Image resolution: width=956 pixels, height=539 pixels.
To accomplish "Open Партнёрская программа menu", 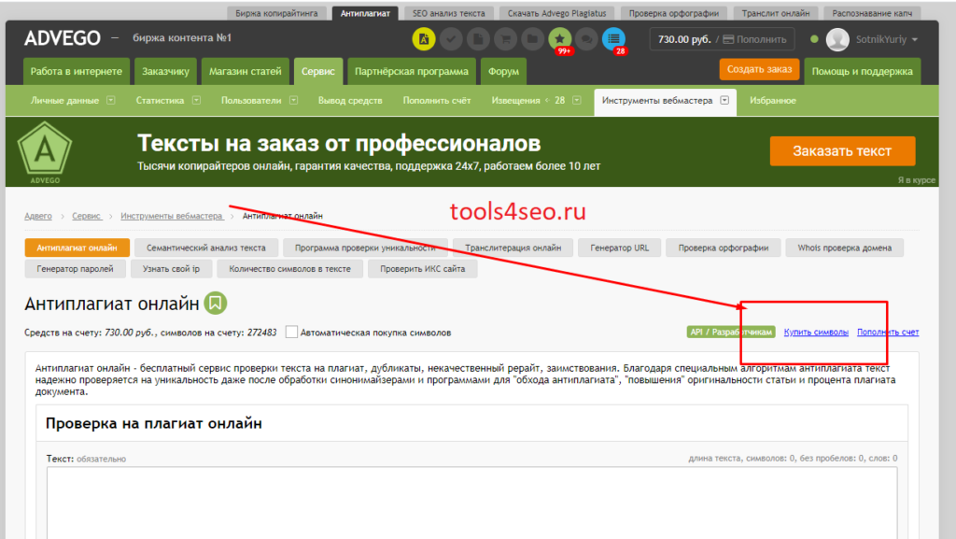I will tap(412, 71).
